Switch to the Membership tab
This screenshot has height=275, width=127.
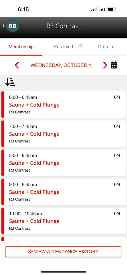coord(21,47)
